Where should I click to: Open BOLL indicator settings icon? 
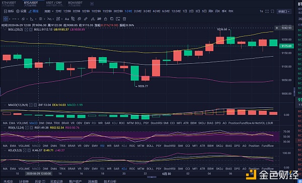[x=26, y=30]
